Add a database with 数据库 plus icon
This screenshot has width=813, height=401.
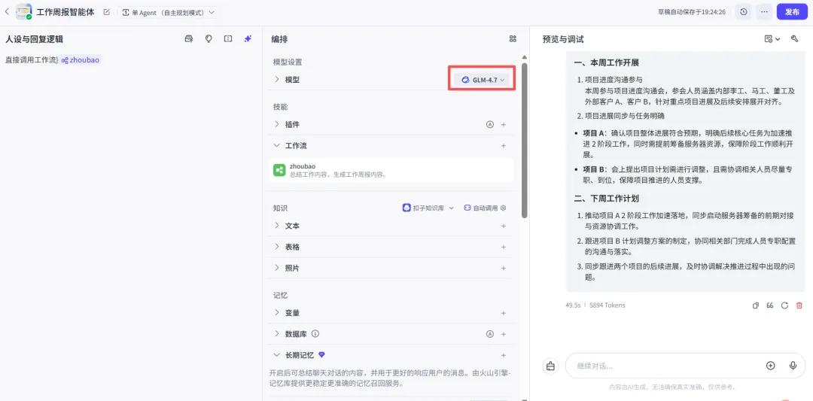[504, 334]
